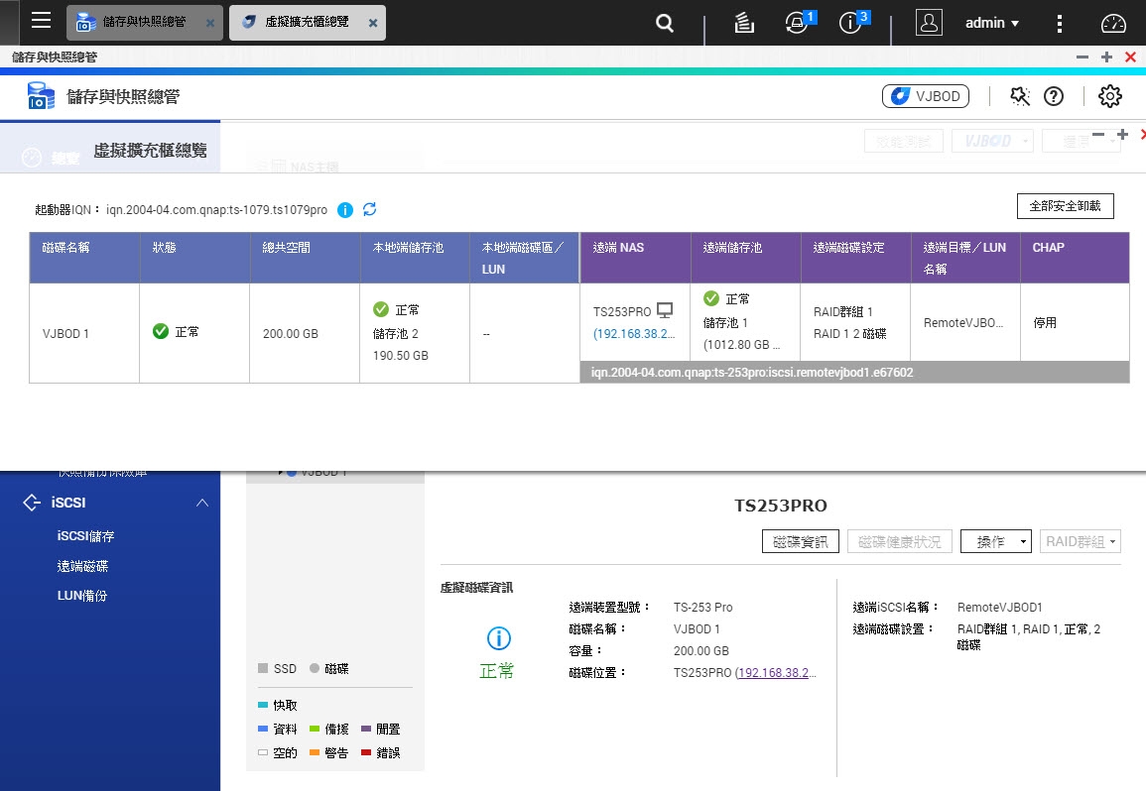This screenshot has height=791, width=1146.
Task: Close the 虛擬擴充櫃總覽 taskbar tab
Action: point(373,23)
